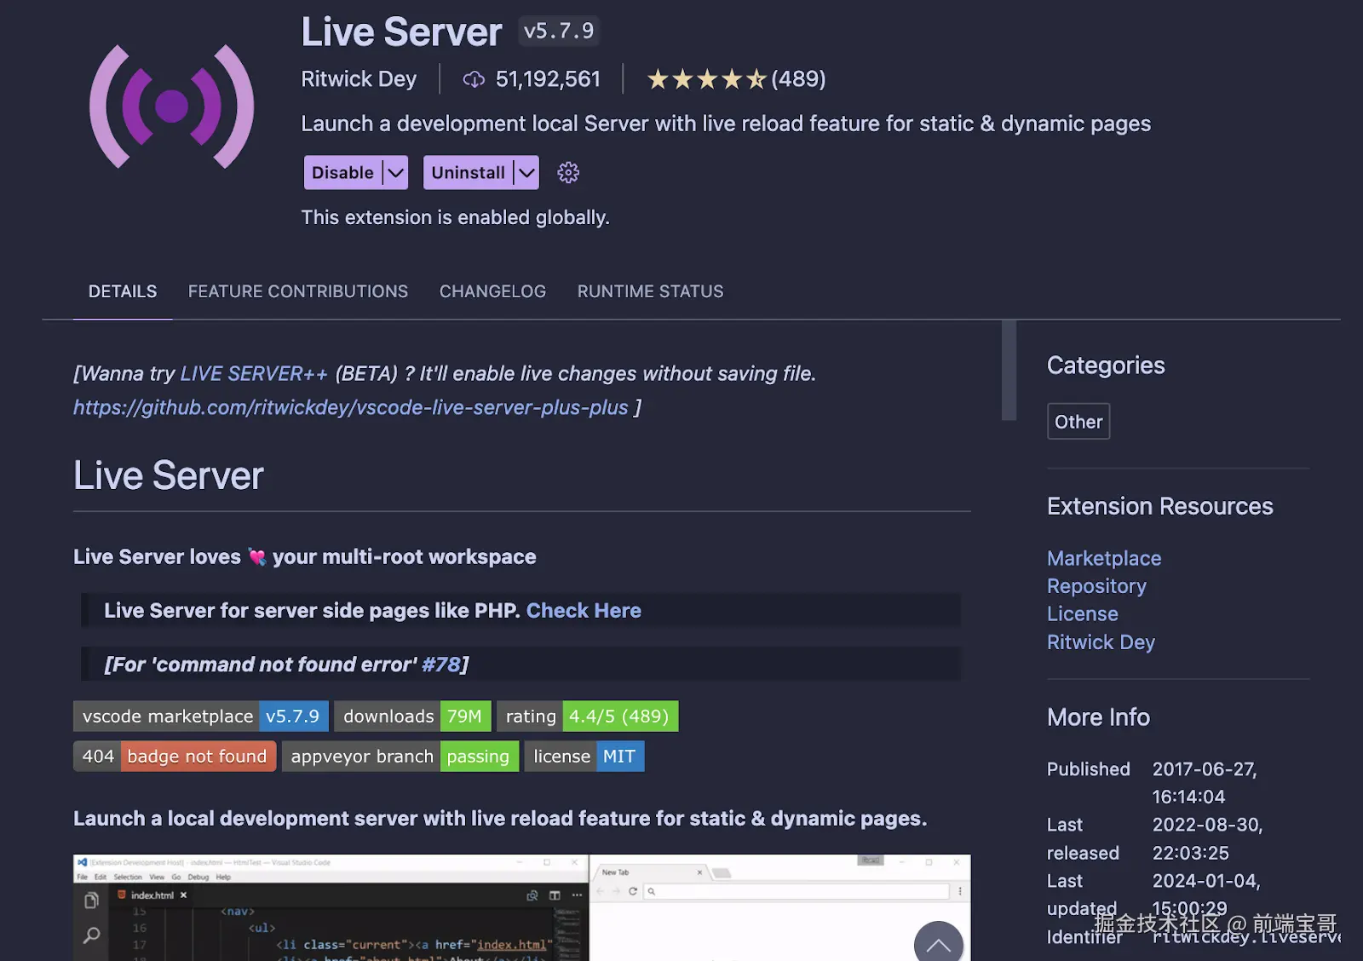The width and height of the screenshot is (1363, 961).
Task: Click the appveyor branch passing badge
Action: (400, 757)
